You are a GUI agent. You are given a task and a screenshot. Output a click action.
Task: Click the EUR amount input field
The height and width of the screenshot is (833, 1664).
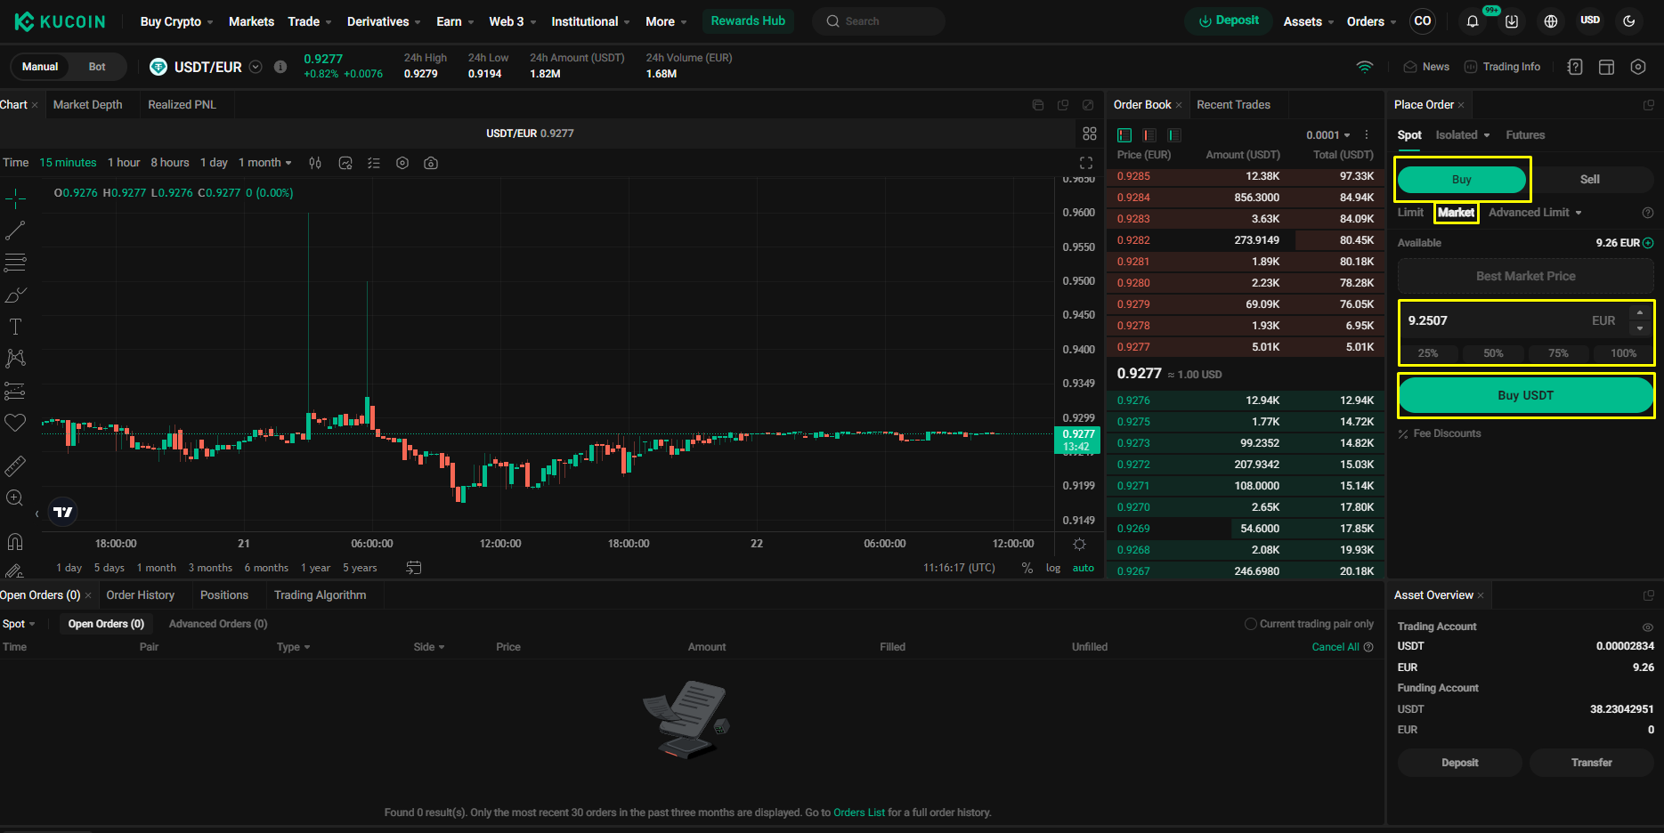click(x=1496, y=320)
